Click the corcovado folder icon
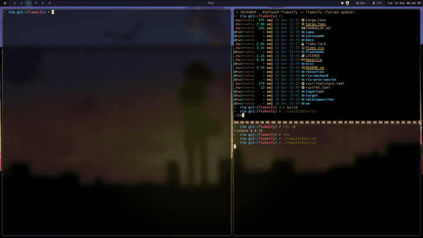 303,36
